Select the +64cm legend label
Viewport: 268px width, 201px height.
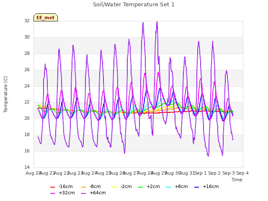98,193
